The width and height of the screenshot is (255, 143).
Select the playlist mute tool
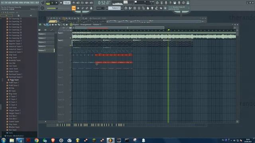click(53, 25)
